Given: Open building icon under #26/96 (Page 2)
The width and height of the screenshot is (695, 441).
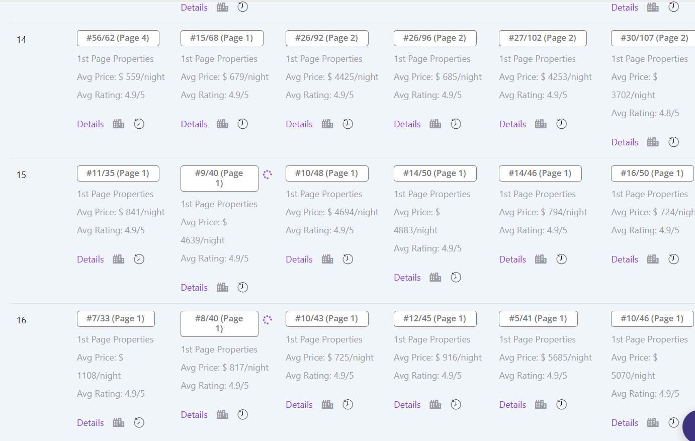Looking at the screenshot, I should tap(436, 124).
